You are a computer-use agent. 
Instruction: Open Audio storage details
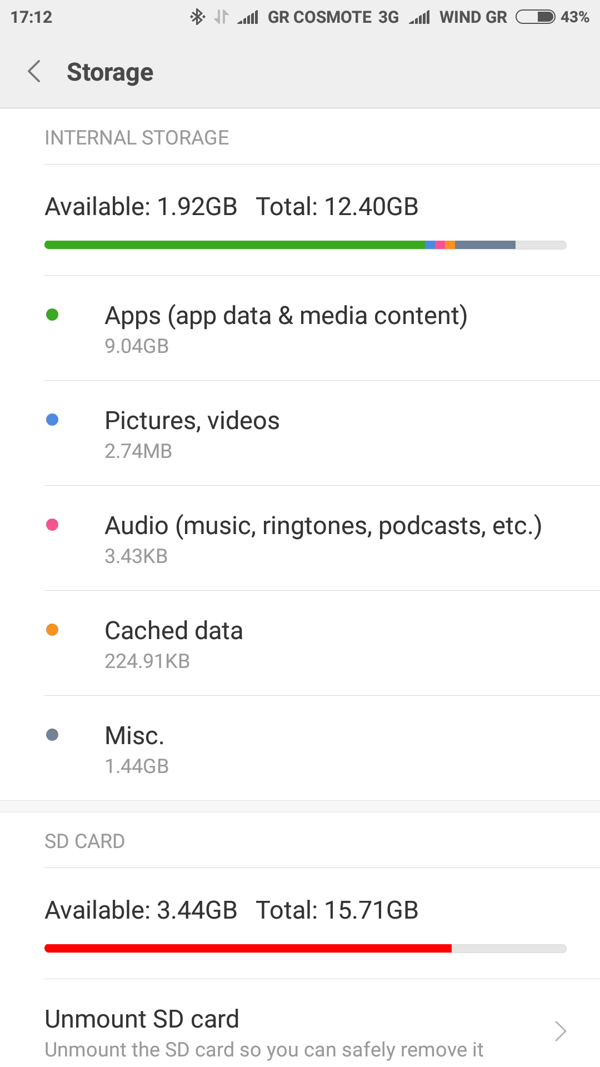322,538
